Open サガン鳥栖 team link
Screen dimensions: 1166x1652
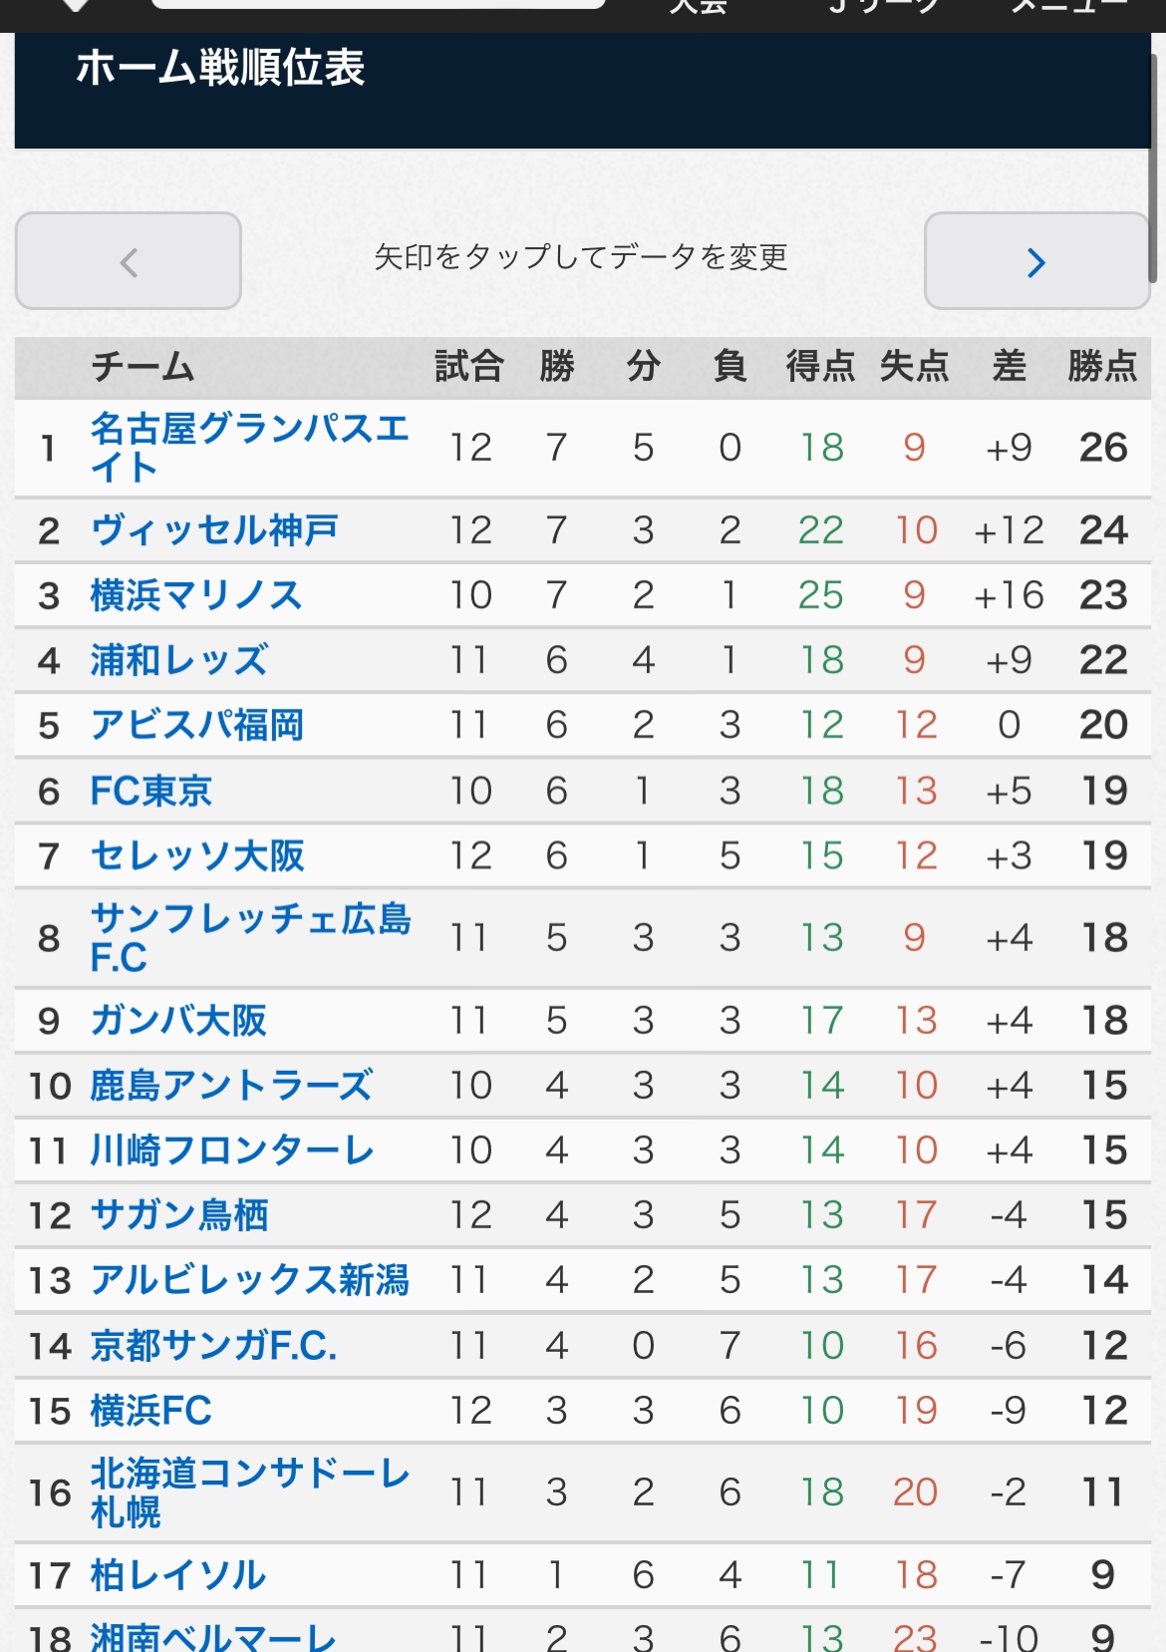[179, 1214]
